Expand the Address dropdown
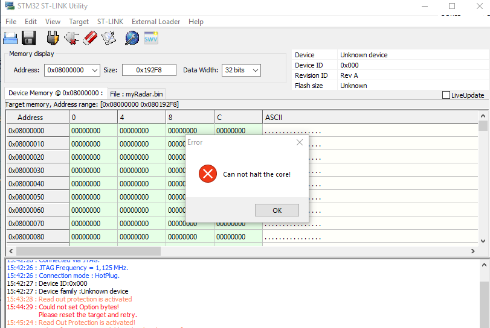This screenshot has height=328, width=490. coord(95,70)
